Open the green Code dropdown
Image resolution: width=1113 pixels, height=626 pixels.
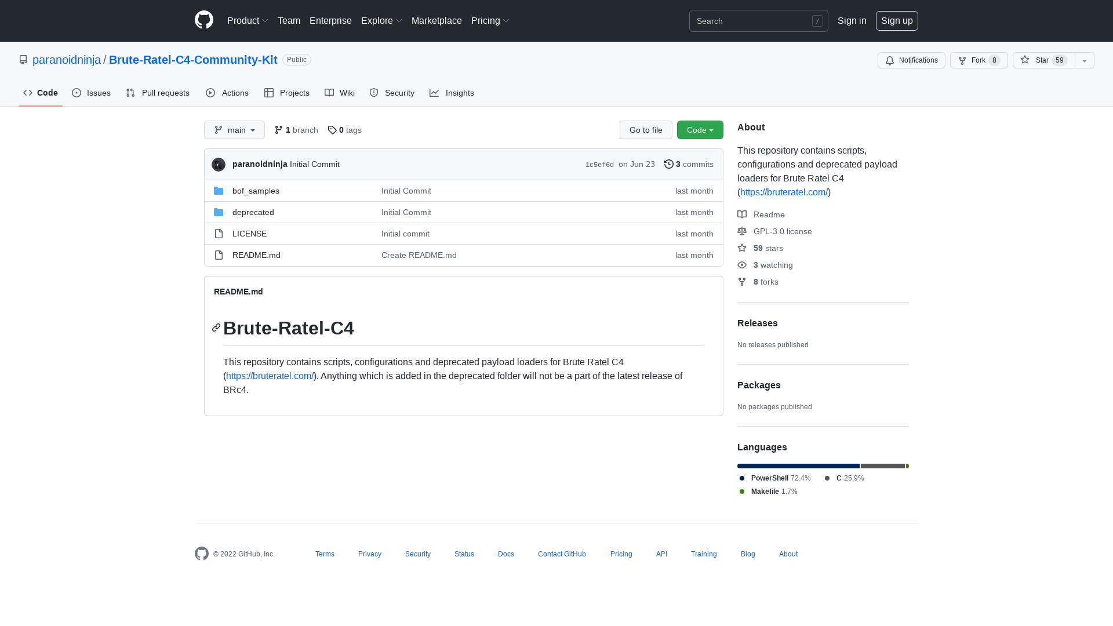[700, 130]
